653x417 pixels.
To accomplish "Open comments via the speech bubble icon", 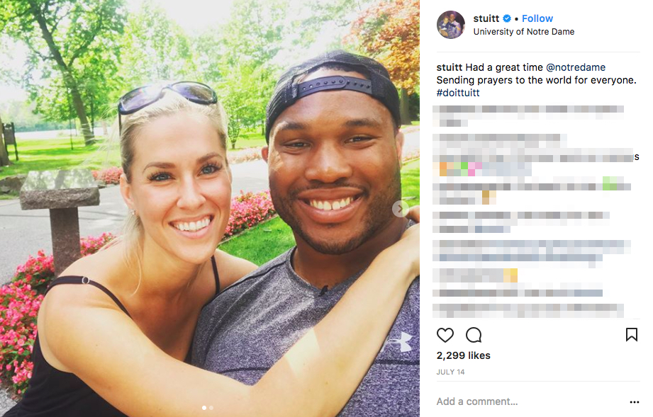I will [474, 335].
